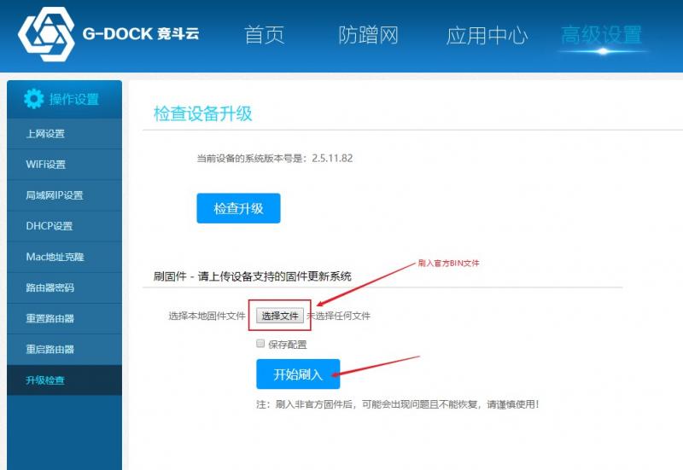The height and width of the screenshot is (470, 683).
Task: Click the gear icon beside 操作设置
Action: 33,99
